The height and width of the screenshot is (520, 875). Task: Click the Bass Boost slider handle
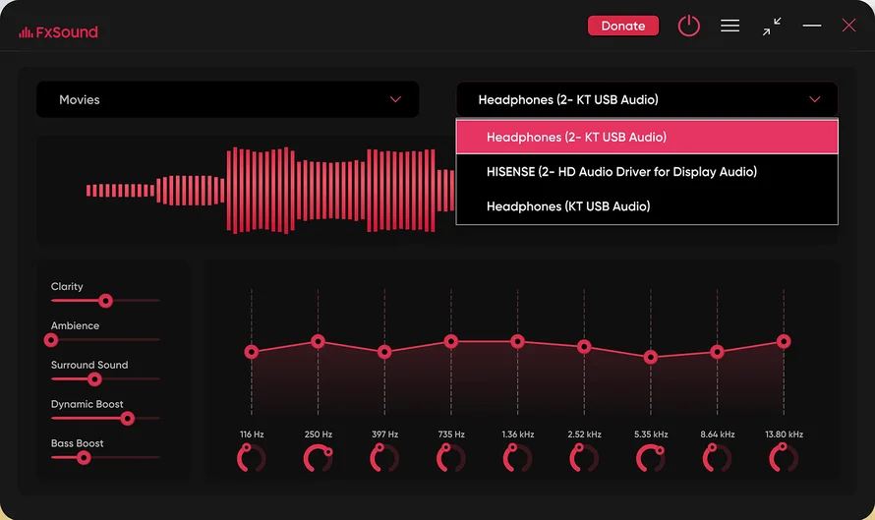click(84, 458)
